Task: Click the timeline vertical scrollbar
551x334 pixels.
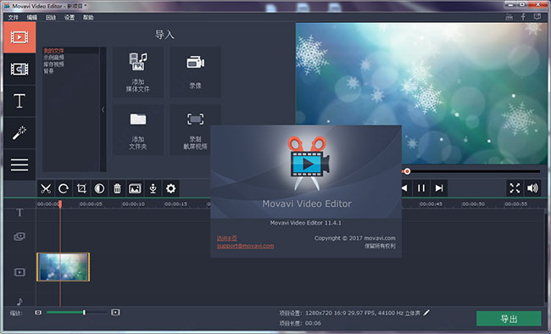Action: [546, 257]
